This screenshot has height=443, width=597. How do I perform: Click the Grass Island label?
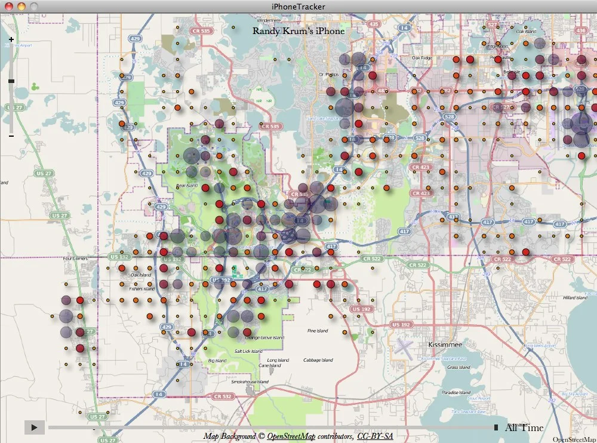tap(458, 367)
